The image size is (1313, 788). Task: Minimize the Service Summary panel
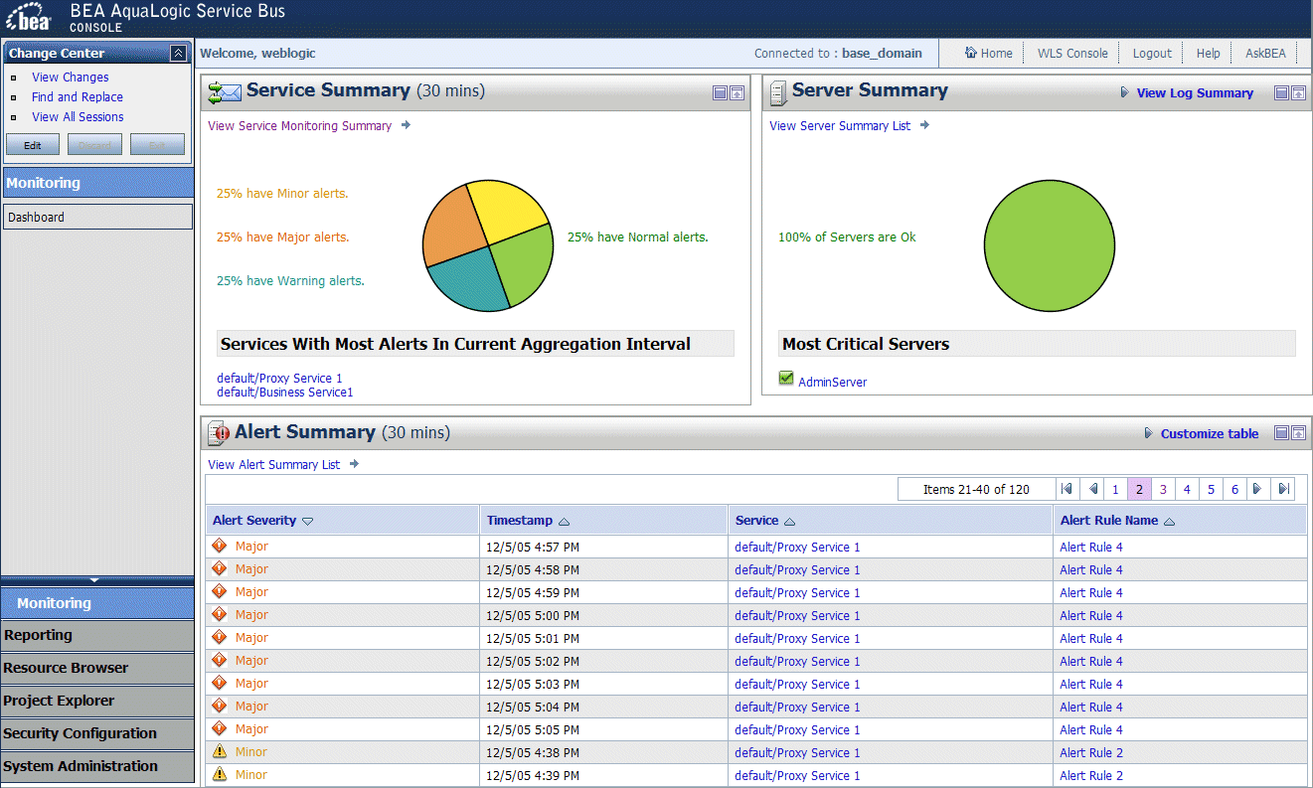(721, 93)
